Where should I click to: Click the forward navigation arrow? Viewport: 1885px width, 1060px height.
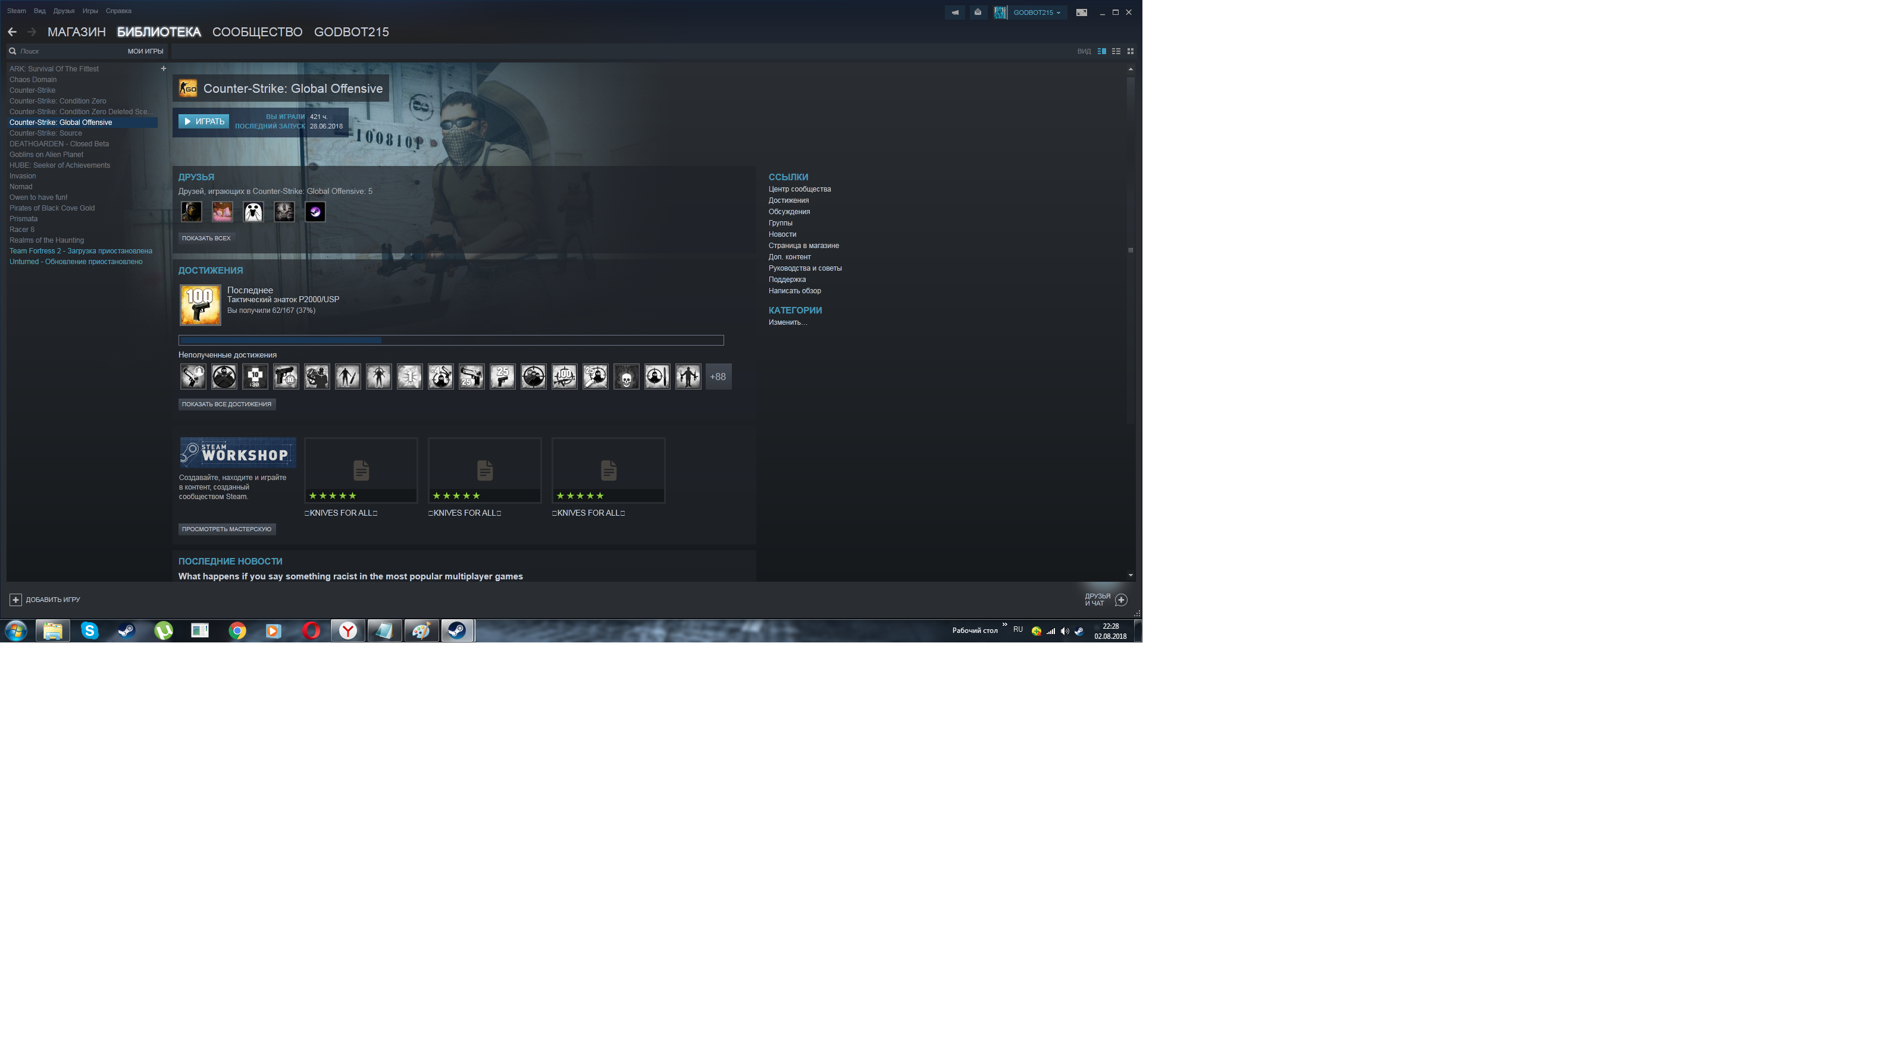coord(32,32)
